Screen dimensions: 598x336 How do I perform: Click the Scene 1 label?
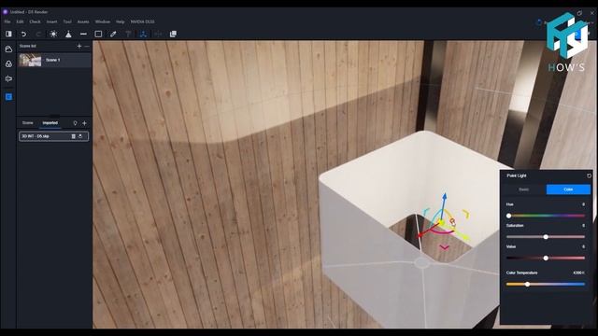52,60
